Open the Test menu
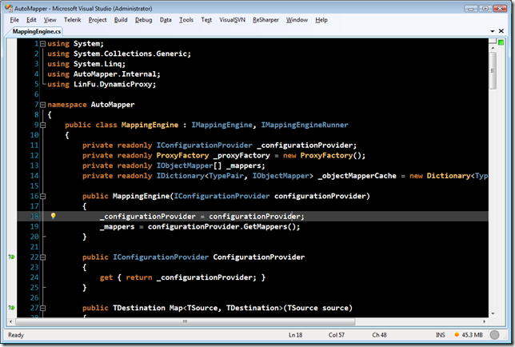This screenshot has height=347, width=515. coord(206,20)
